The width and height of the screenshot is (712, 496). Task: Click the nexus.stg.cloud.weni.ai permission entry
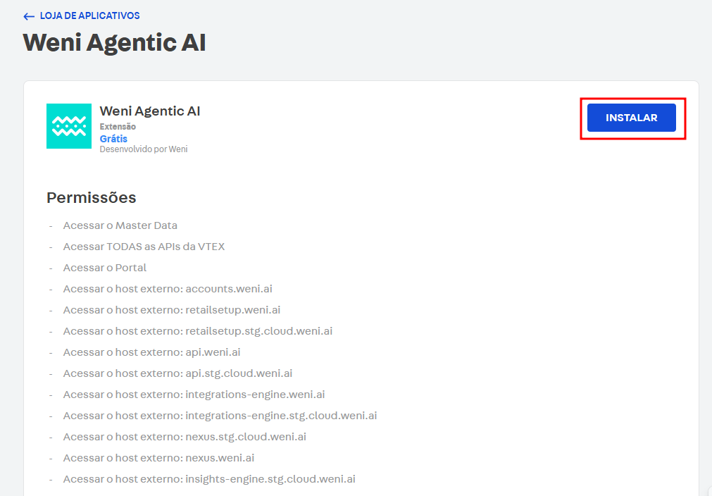pyautogui.click(x=185, y=437)
